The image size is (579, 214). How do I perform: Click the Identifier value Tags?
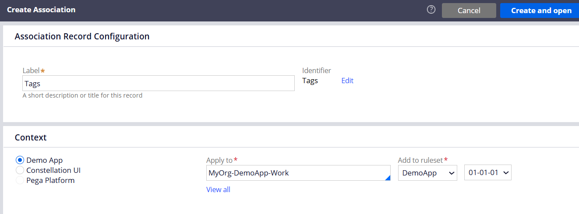[x=310, y=81]
